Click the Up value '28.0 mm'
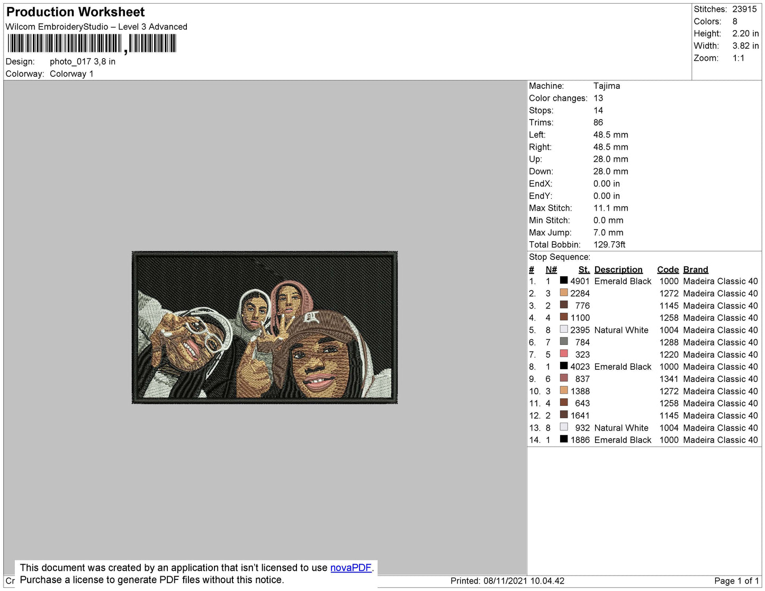 pos(610,159)
